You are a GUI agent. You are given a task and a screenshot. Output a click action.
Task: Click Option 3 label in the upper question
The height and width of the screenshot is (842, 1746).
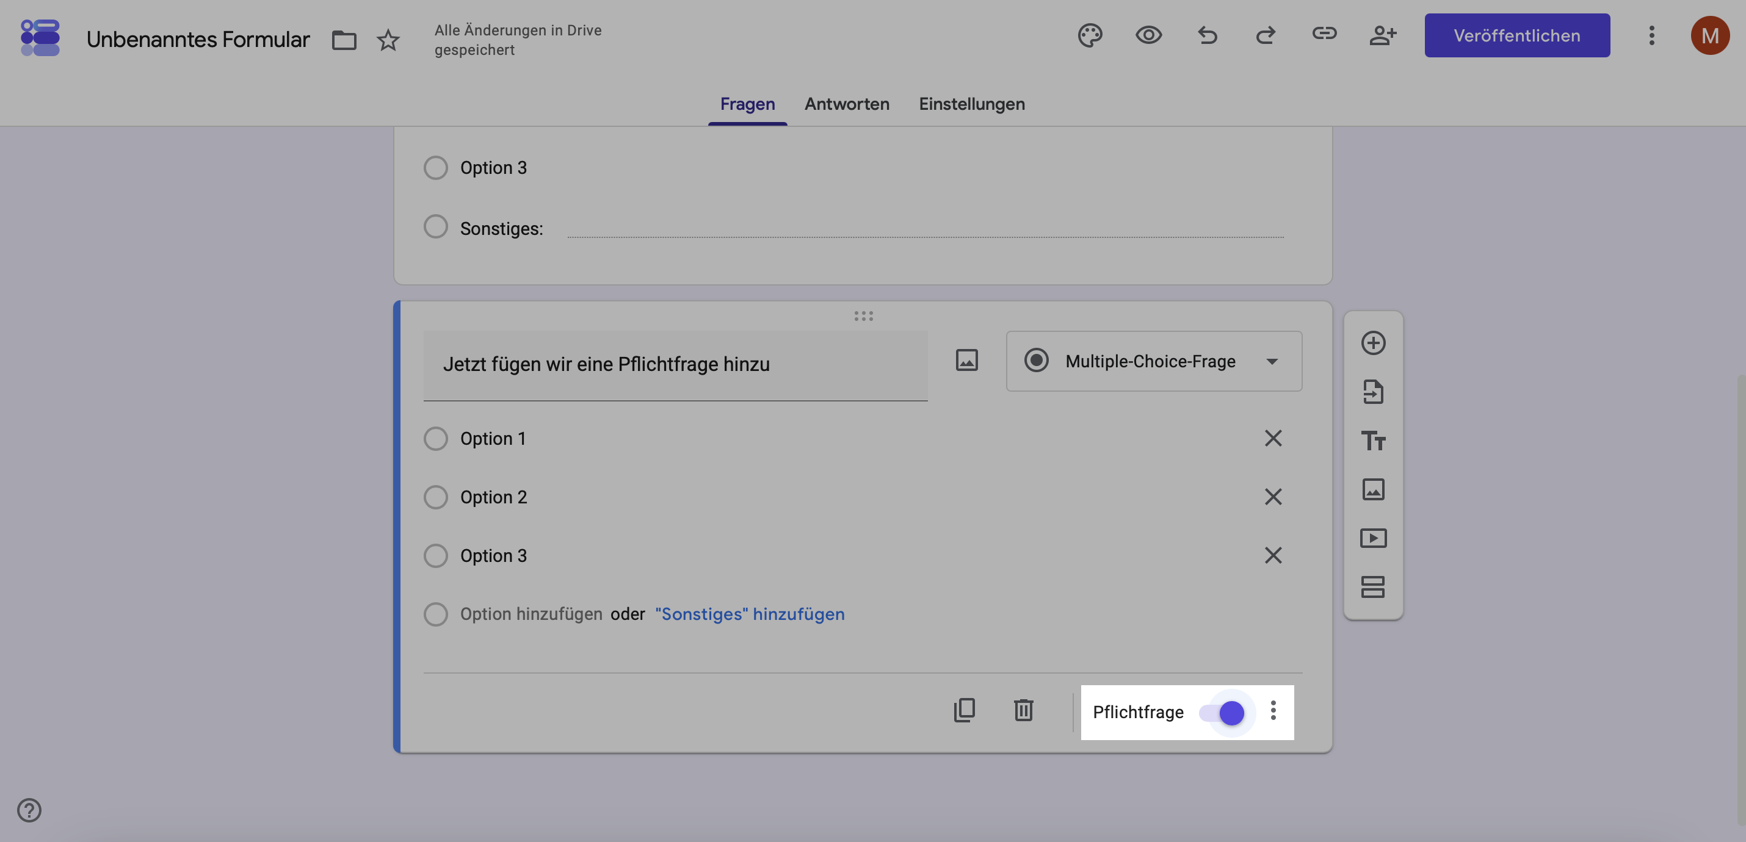[x=493, y=168]
